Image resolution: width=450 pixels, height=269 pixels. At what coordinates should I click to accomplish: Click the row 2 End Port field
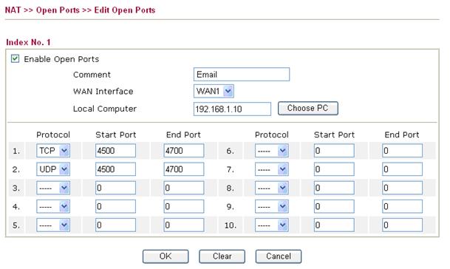click(184, 169)
